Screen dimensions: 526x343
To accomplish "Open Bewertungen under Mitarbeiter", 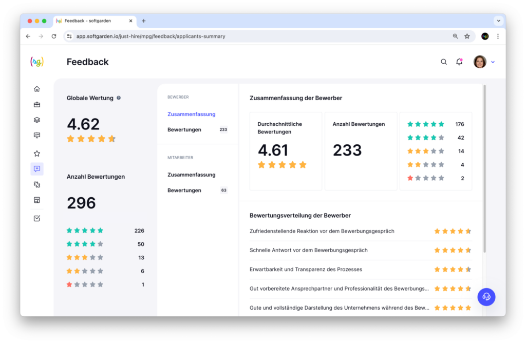I will 184,190.
